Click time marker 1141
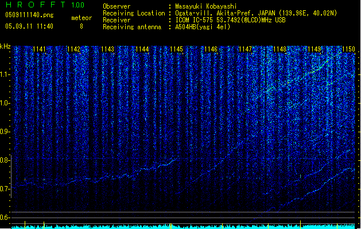 (39, 49)
